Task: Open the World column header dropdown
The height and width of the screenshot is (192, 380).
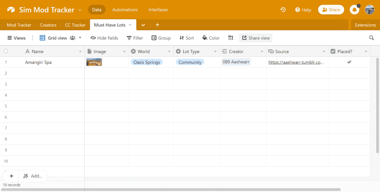Action: pos(169,52)
